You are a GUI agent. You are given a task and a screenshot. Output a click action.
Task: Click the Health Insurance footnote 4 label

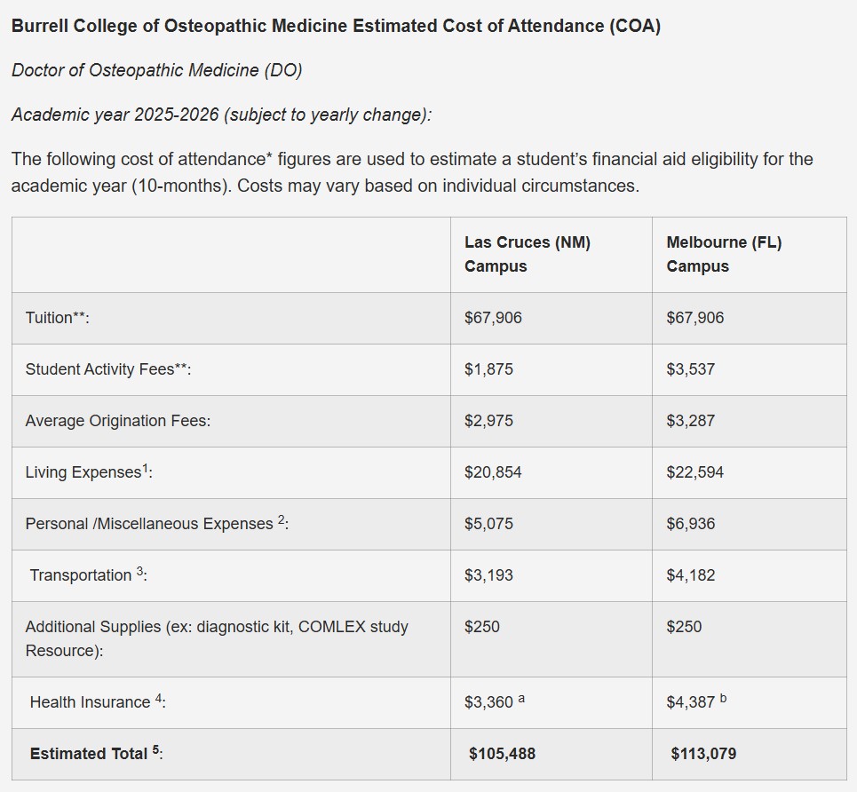pyautogui.click(x=98, y=702)
